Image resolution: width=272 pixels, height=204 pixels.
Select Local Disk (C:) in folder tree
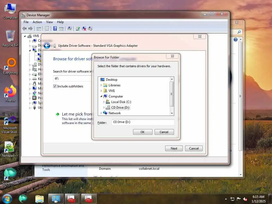click(121, 102)
